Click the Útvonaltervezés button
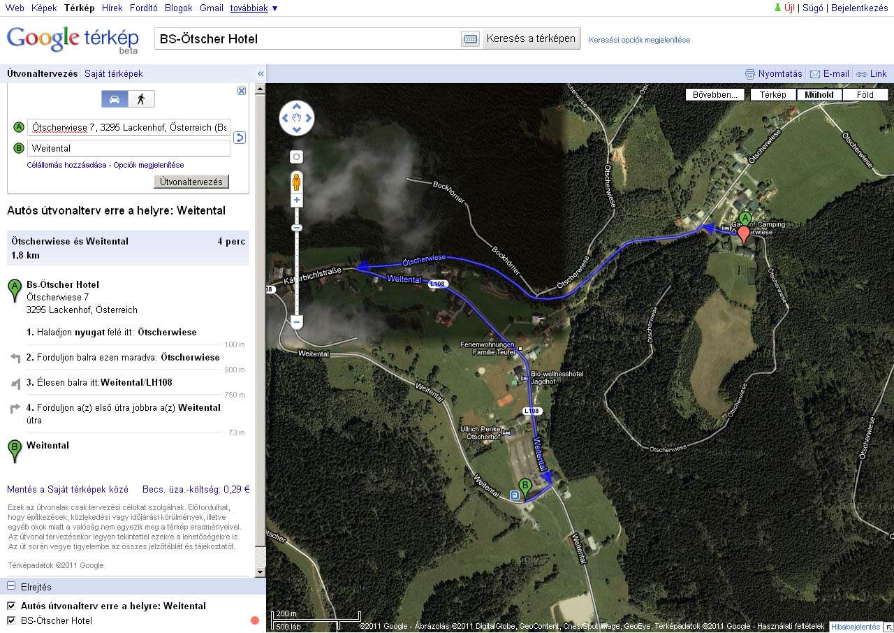894x633 pixels. 191,182
